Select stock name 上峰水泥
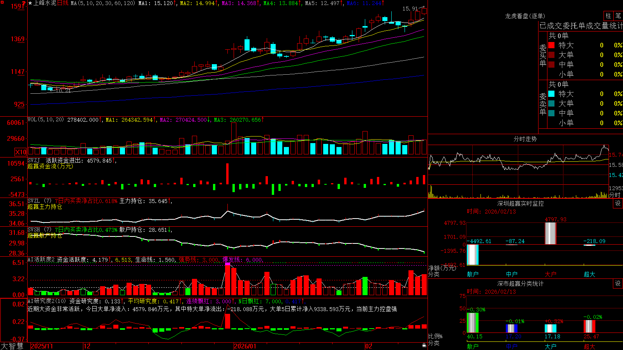Image resolution: width=623 pixels, height=350 pixels. pos(45,3)
